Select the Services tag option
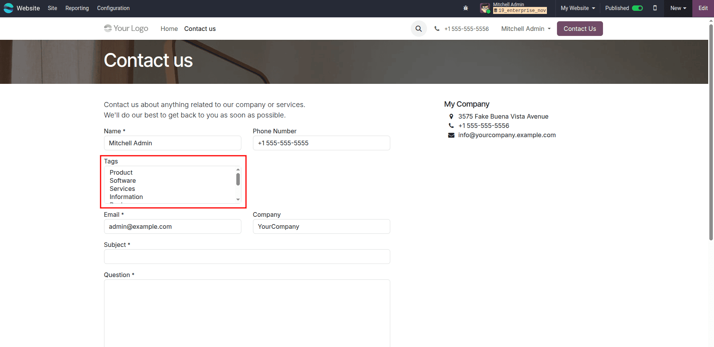This screenshot has height=347, width=714. click(x=122, y=189)
